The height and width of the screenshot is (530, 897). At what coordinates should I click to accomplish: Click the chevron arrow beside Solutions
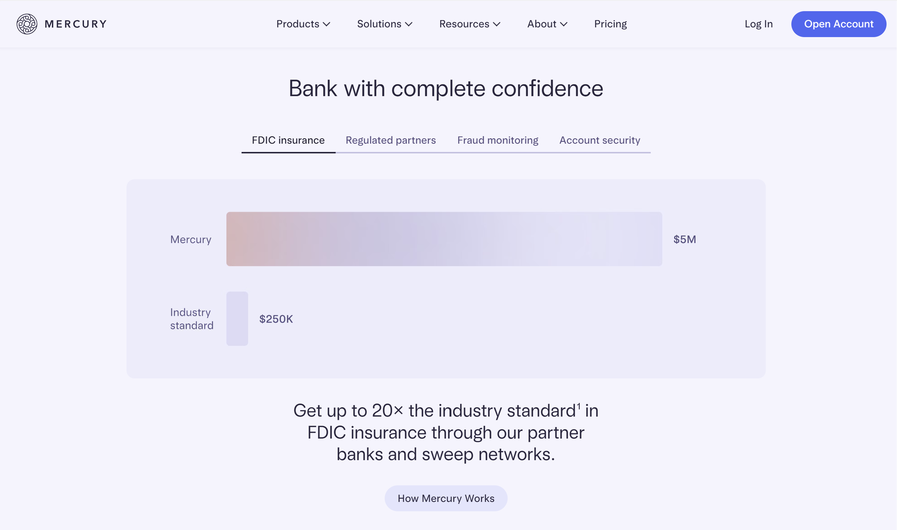coord(409,24)
